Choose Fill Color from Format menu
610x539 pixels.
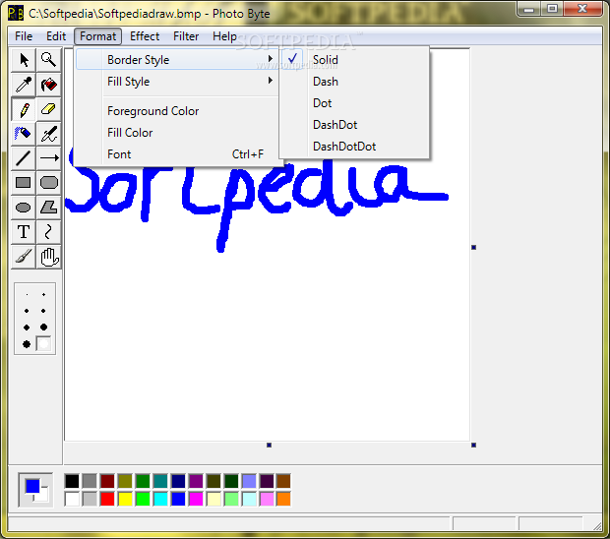[x=177, y=133]
